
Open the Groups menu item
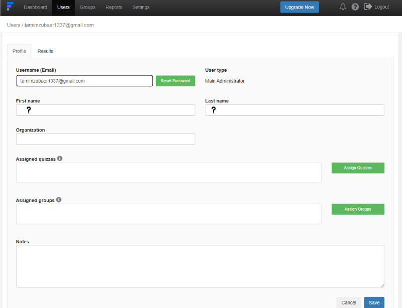point(87,7)
